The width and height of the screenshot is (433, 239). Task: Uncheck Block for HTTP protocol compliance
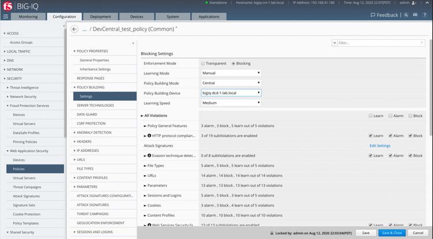pos(410,136)
